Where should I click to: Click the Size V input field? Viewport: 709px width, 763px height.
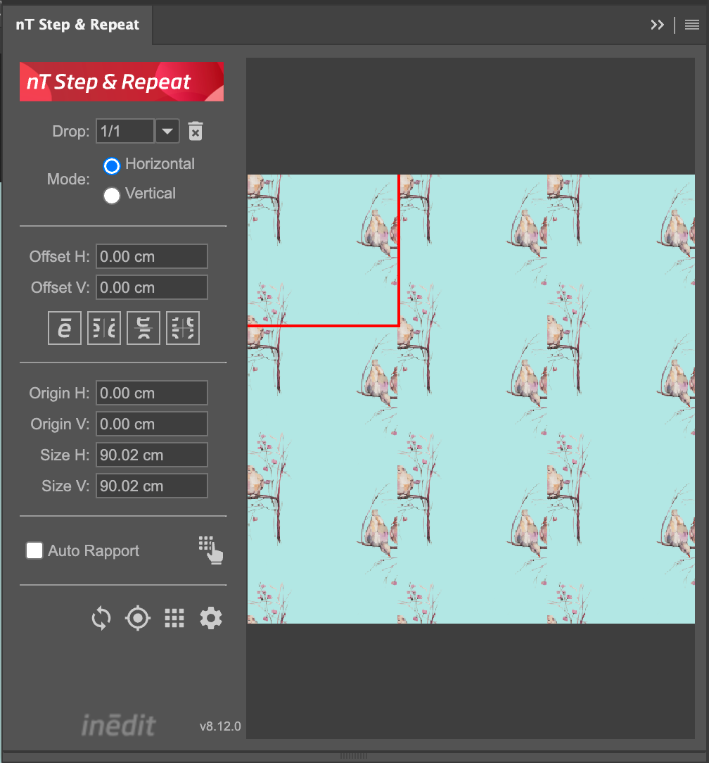[152, 486]
